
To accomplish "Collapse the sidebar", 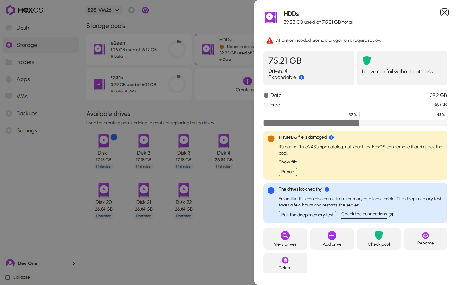I will [18, 277].
